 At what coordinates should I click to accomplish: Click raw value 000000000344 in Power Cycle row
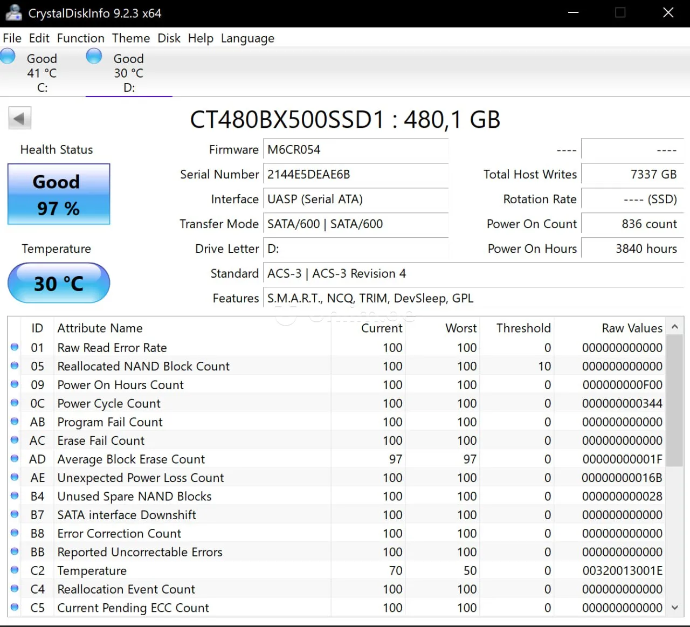[x=623, y=403]
